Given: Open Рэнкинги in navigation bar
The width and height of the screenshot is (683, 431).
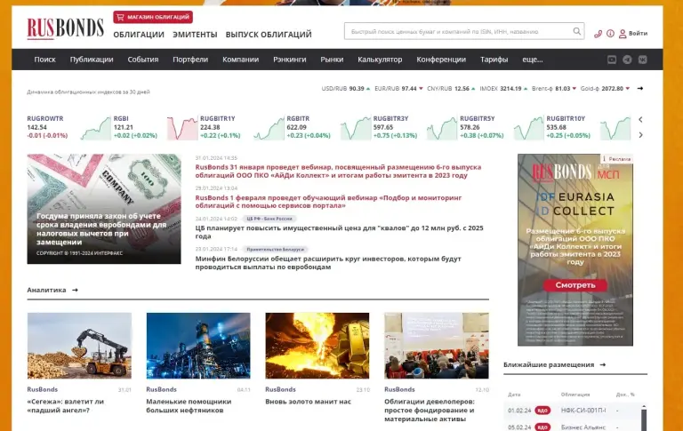Looking at the screenshot, I should (x=290, y=60).
